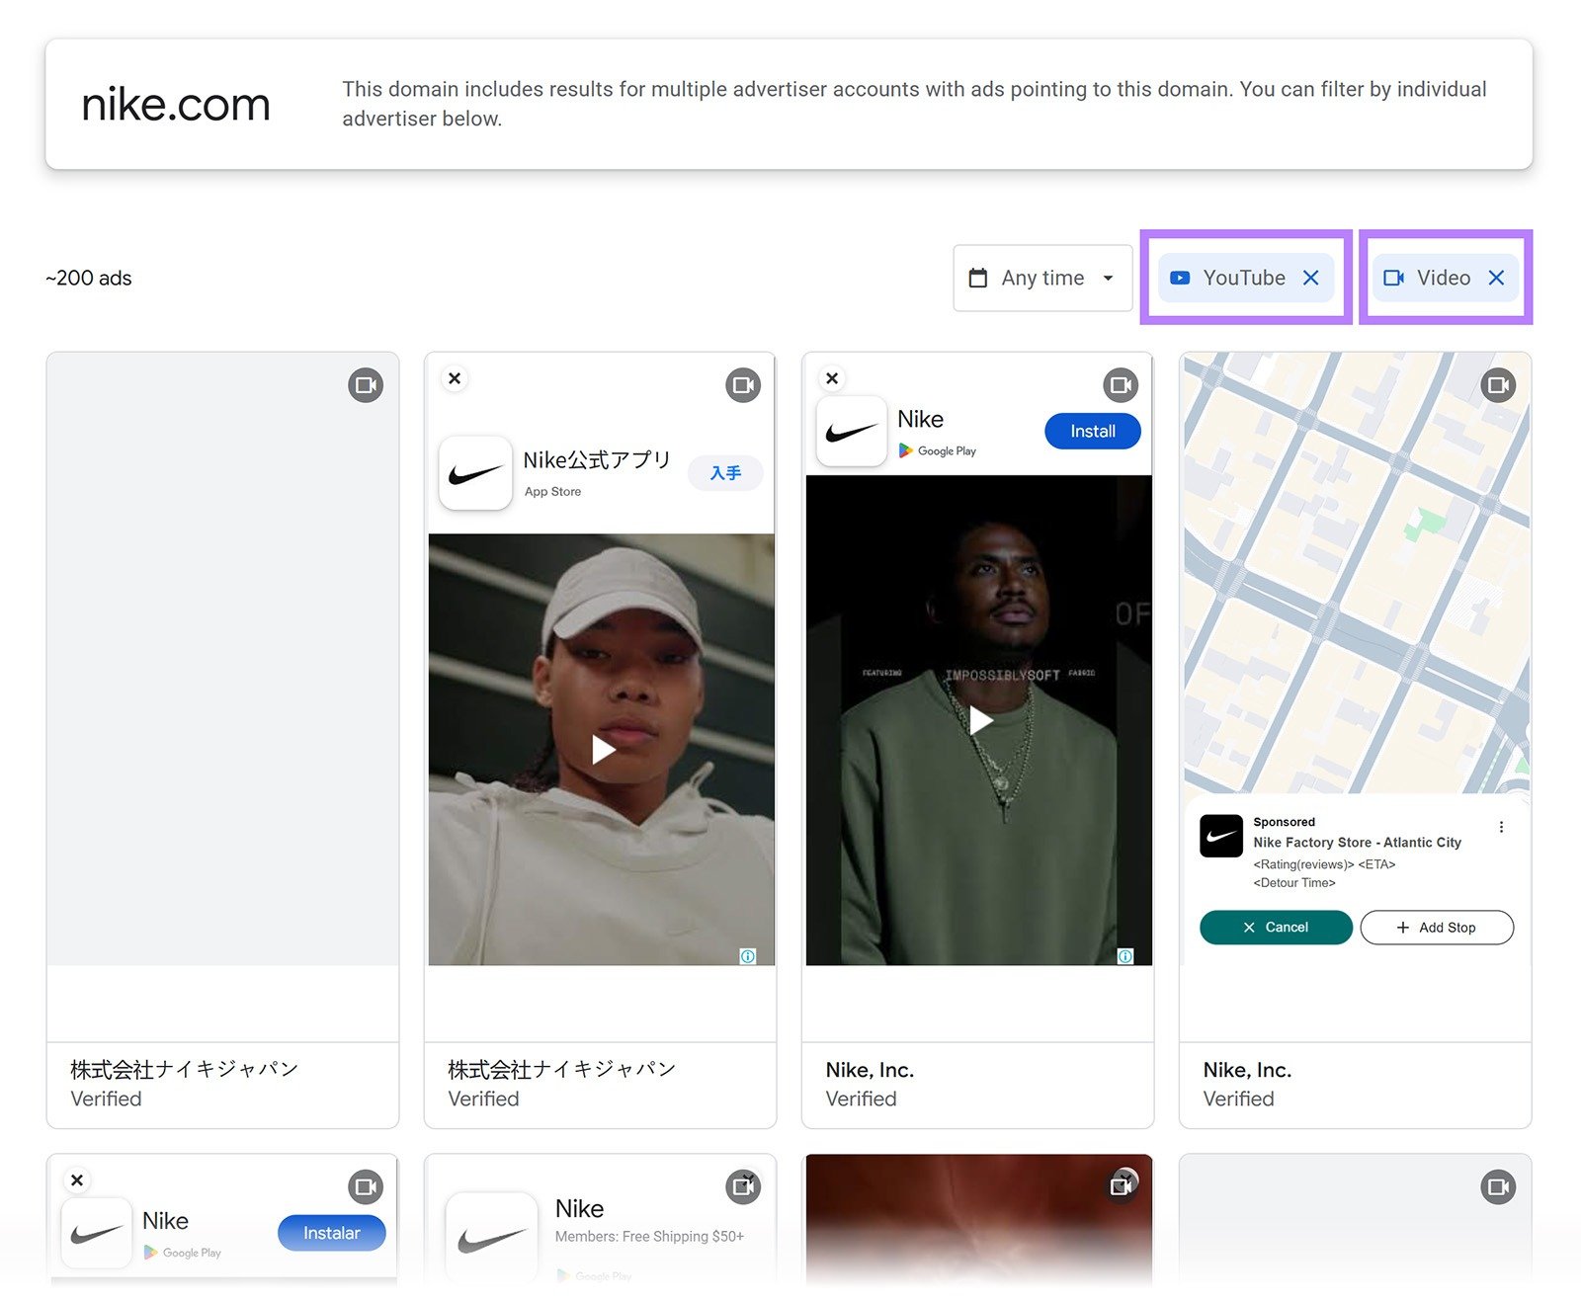Click the App Store label
This screenshot has height=1303, width=1581.
pyautogui.click(x=552, y=492)
